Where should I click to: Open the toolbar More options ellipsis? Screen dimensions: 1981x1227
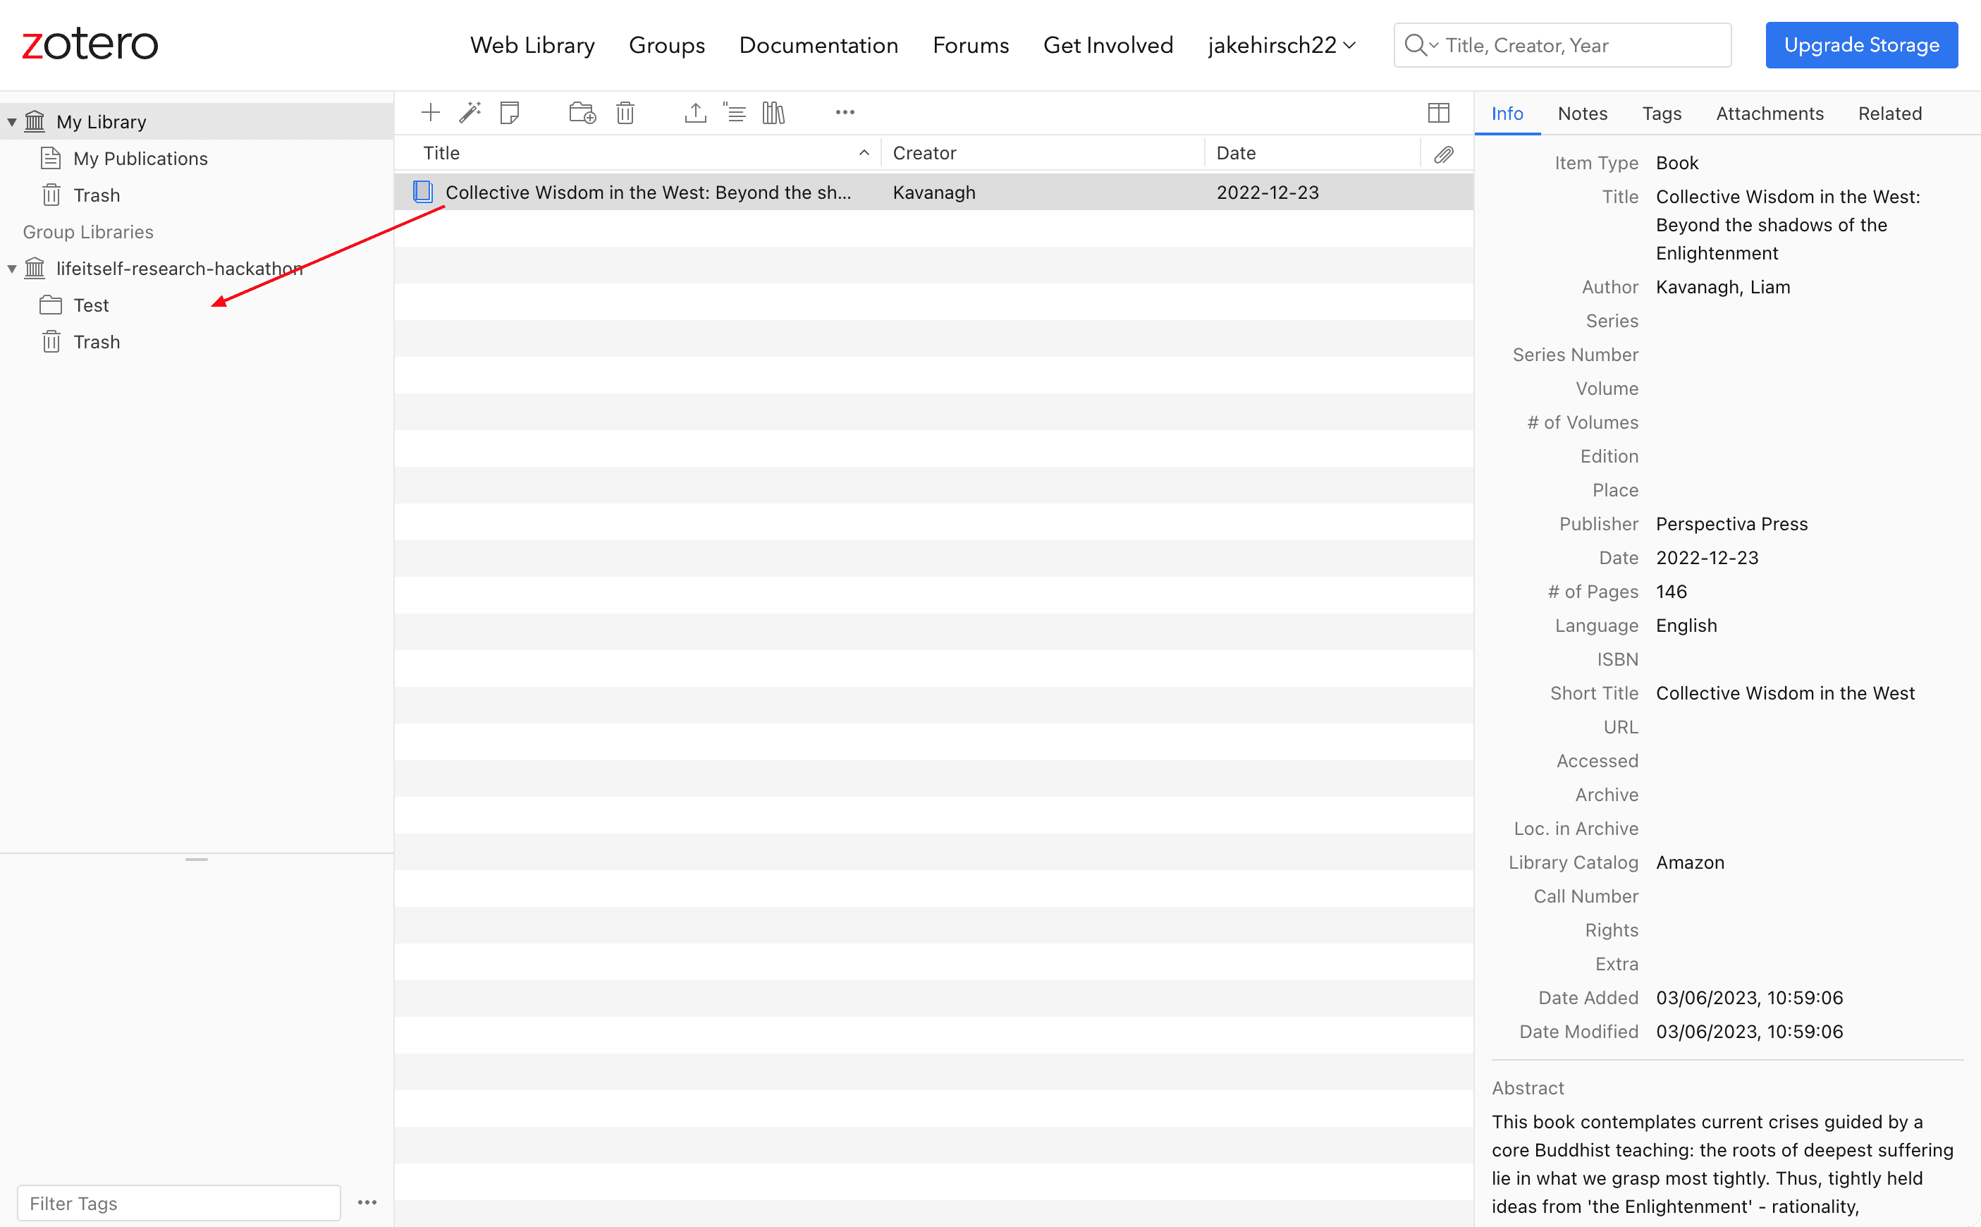845,112
